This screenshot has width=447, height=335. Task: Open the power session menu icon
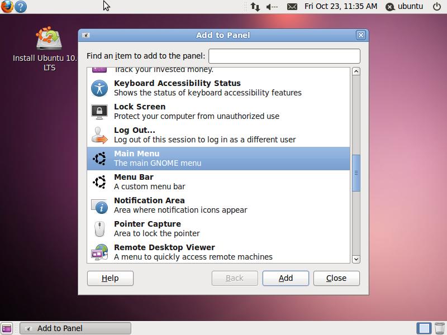[437, 6]
